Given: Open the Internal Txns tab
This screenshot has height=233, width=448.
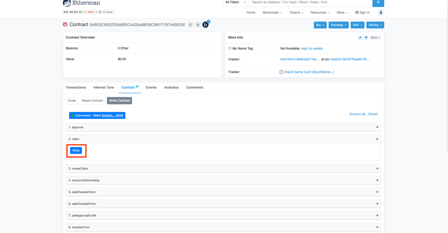Looking at the screenshot, I should [103, 87].
